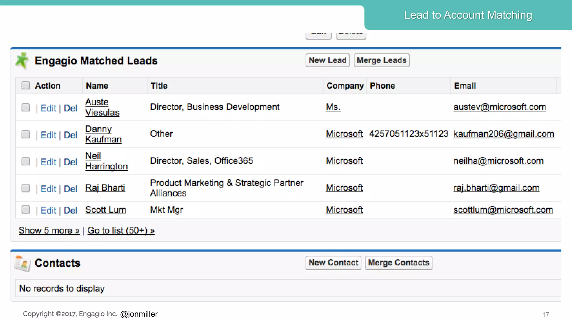Edit the Auste Viesulas lead
This screenshot has height=322, width=572.
point(49,108)
